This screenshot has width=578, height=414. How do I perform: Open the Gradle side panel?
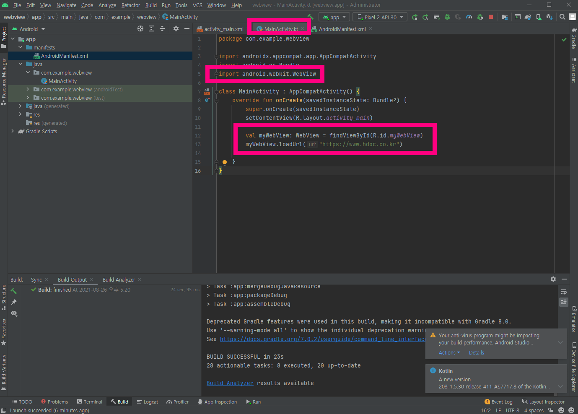(574, 38)
